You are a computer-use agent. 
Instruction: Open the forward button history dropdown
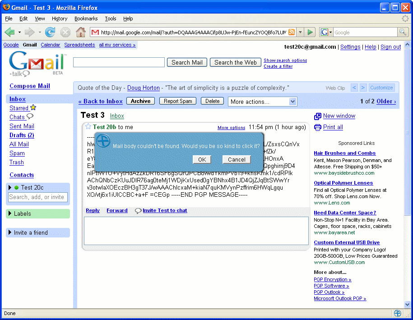(x=40, y=32)
